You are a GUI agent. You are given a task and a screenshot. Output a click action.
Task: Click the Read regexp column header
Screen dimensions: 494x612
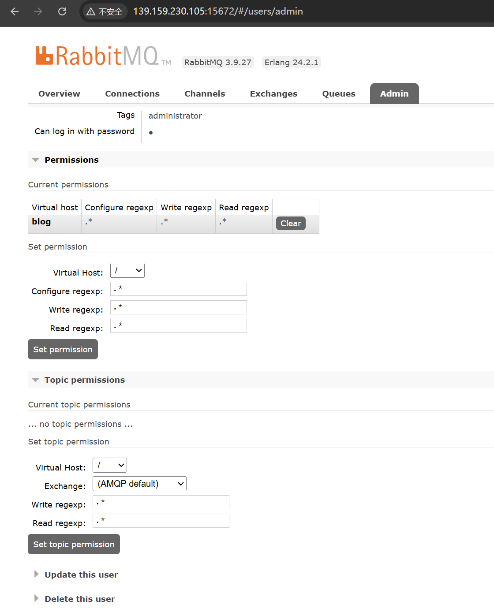[244, 207]
